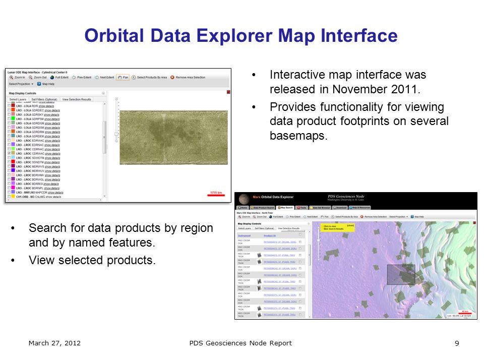
Task: Click Full Extent in Mars ODE toolbar
Action: pos(276,217)
